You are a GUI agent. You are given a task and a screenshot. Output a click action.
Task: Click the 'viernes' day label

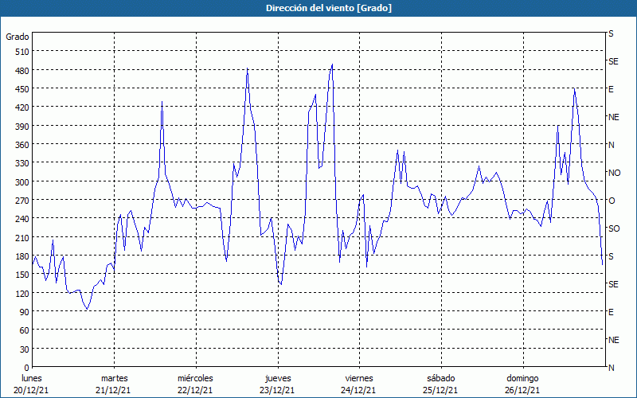click(359, 378)
